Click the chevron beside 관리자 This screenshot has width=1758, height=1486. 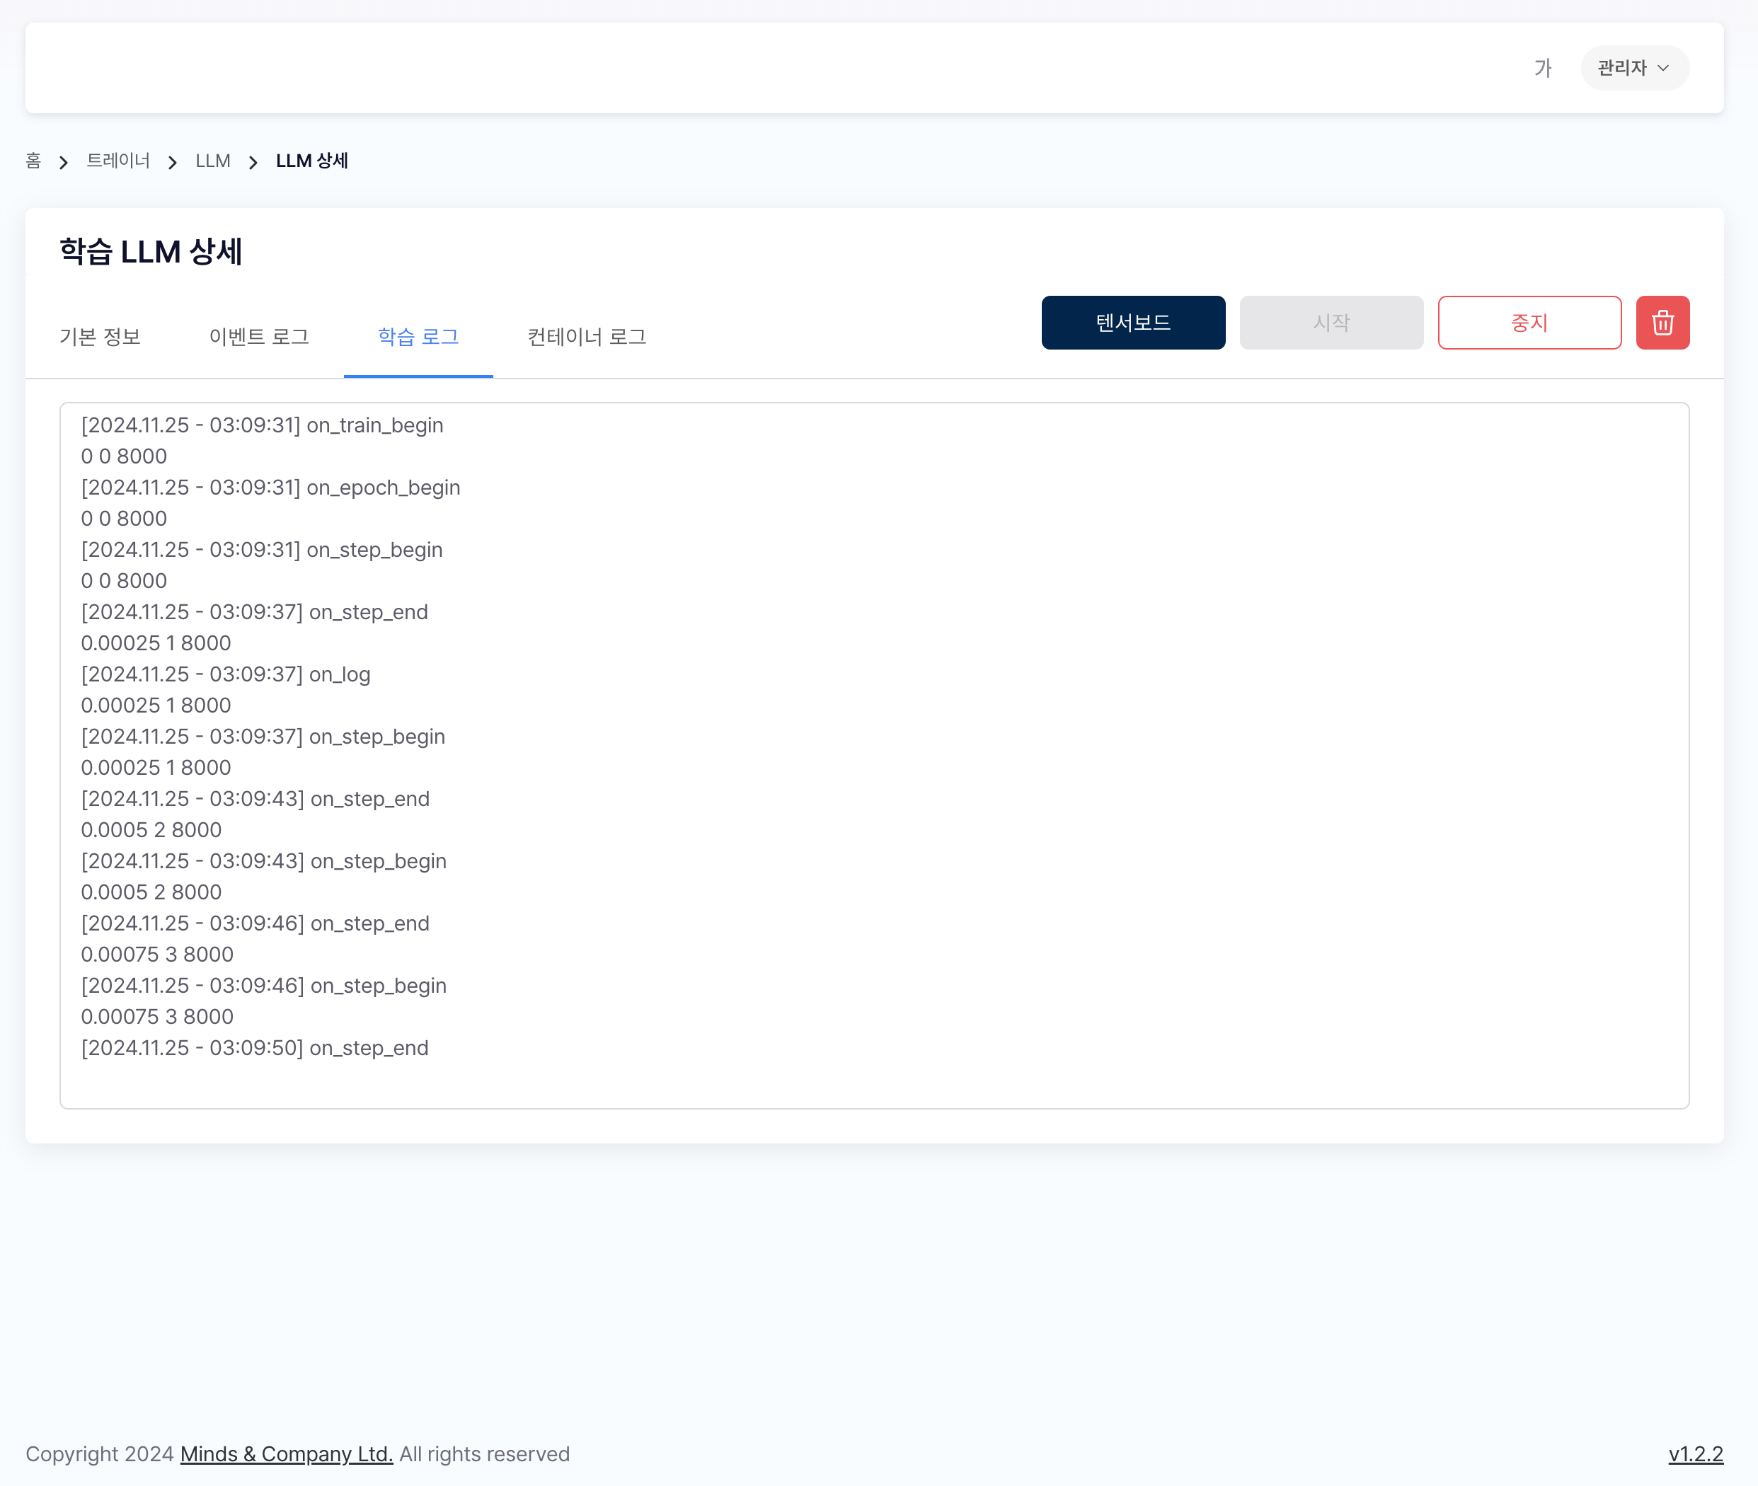coord(1664,68)
